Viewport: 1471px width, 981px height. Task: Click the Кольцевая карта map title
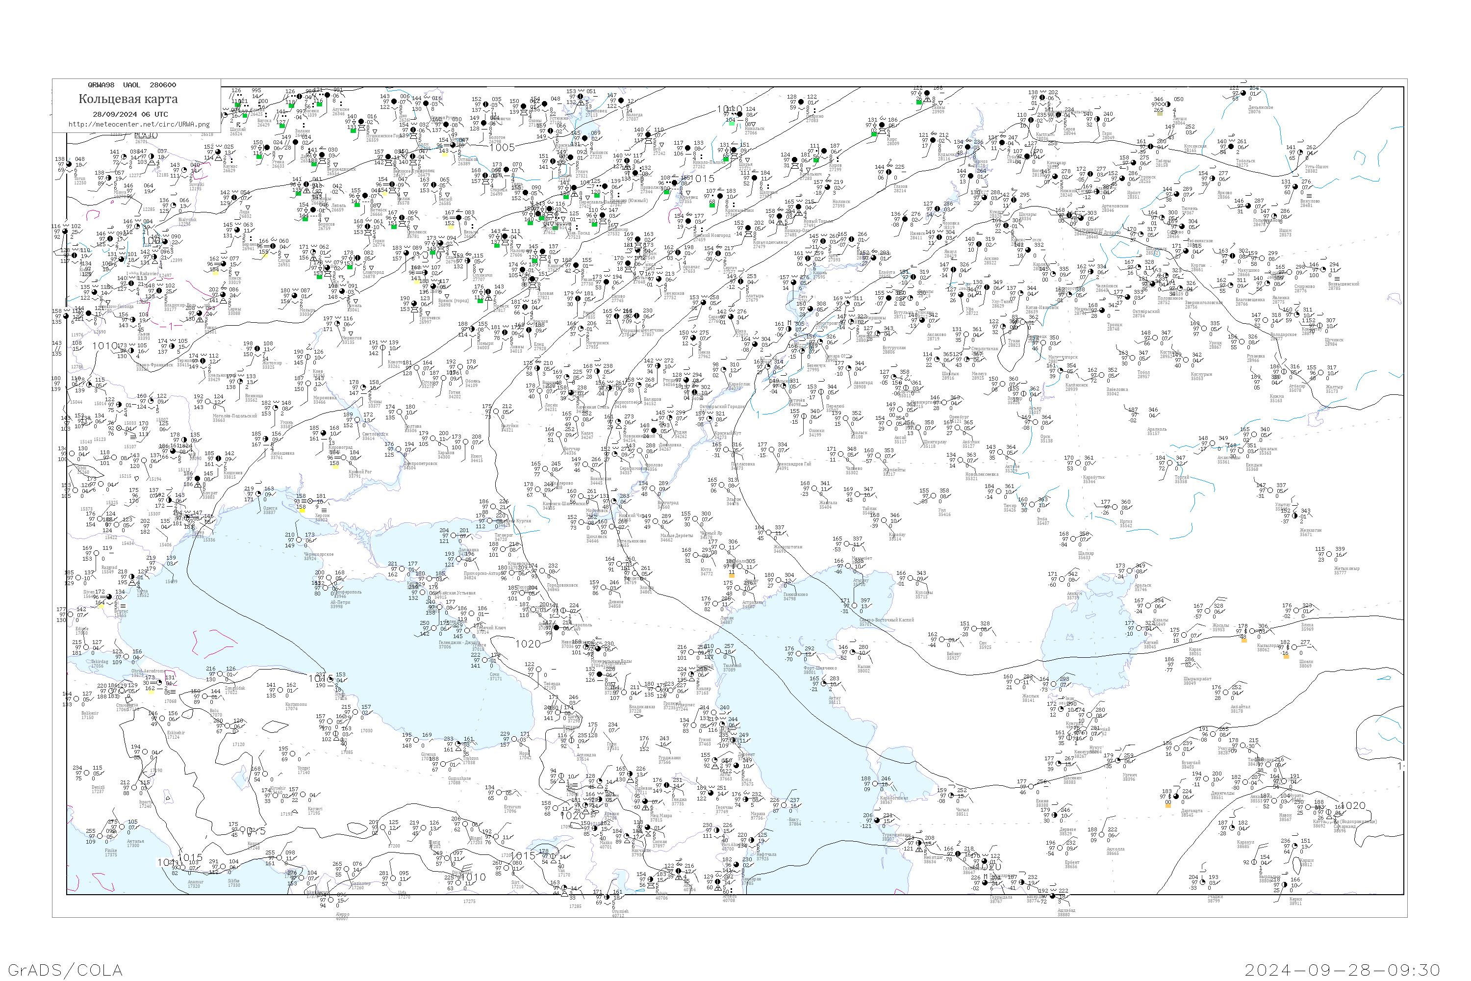(127, 99)
